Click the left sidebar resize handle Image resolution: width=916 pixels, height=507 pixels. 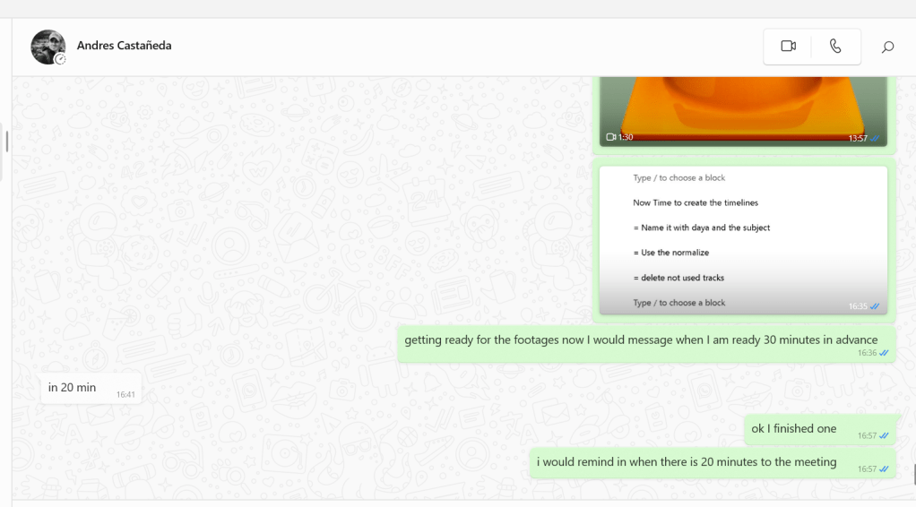coord(6,142)
